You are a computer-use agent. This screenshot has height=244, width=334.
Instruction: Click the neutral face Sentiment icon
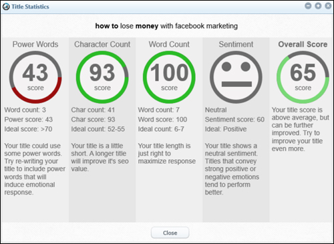pyautogui.click(x=236, y=77)
